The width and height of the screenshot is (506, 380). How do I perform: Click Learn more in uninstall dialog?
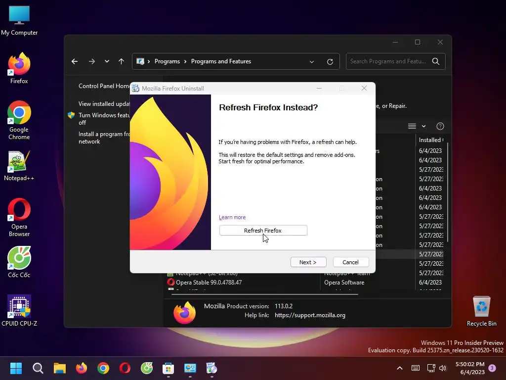(232, 217)
